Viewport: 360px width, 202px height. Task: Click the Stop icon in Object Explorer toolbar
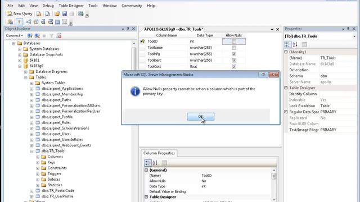tap(44, 36)
